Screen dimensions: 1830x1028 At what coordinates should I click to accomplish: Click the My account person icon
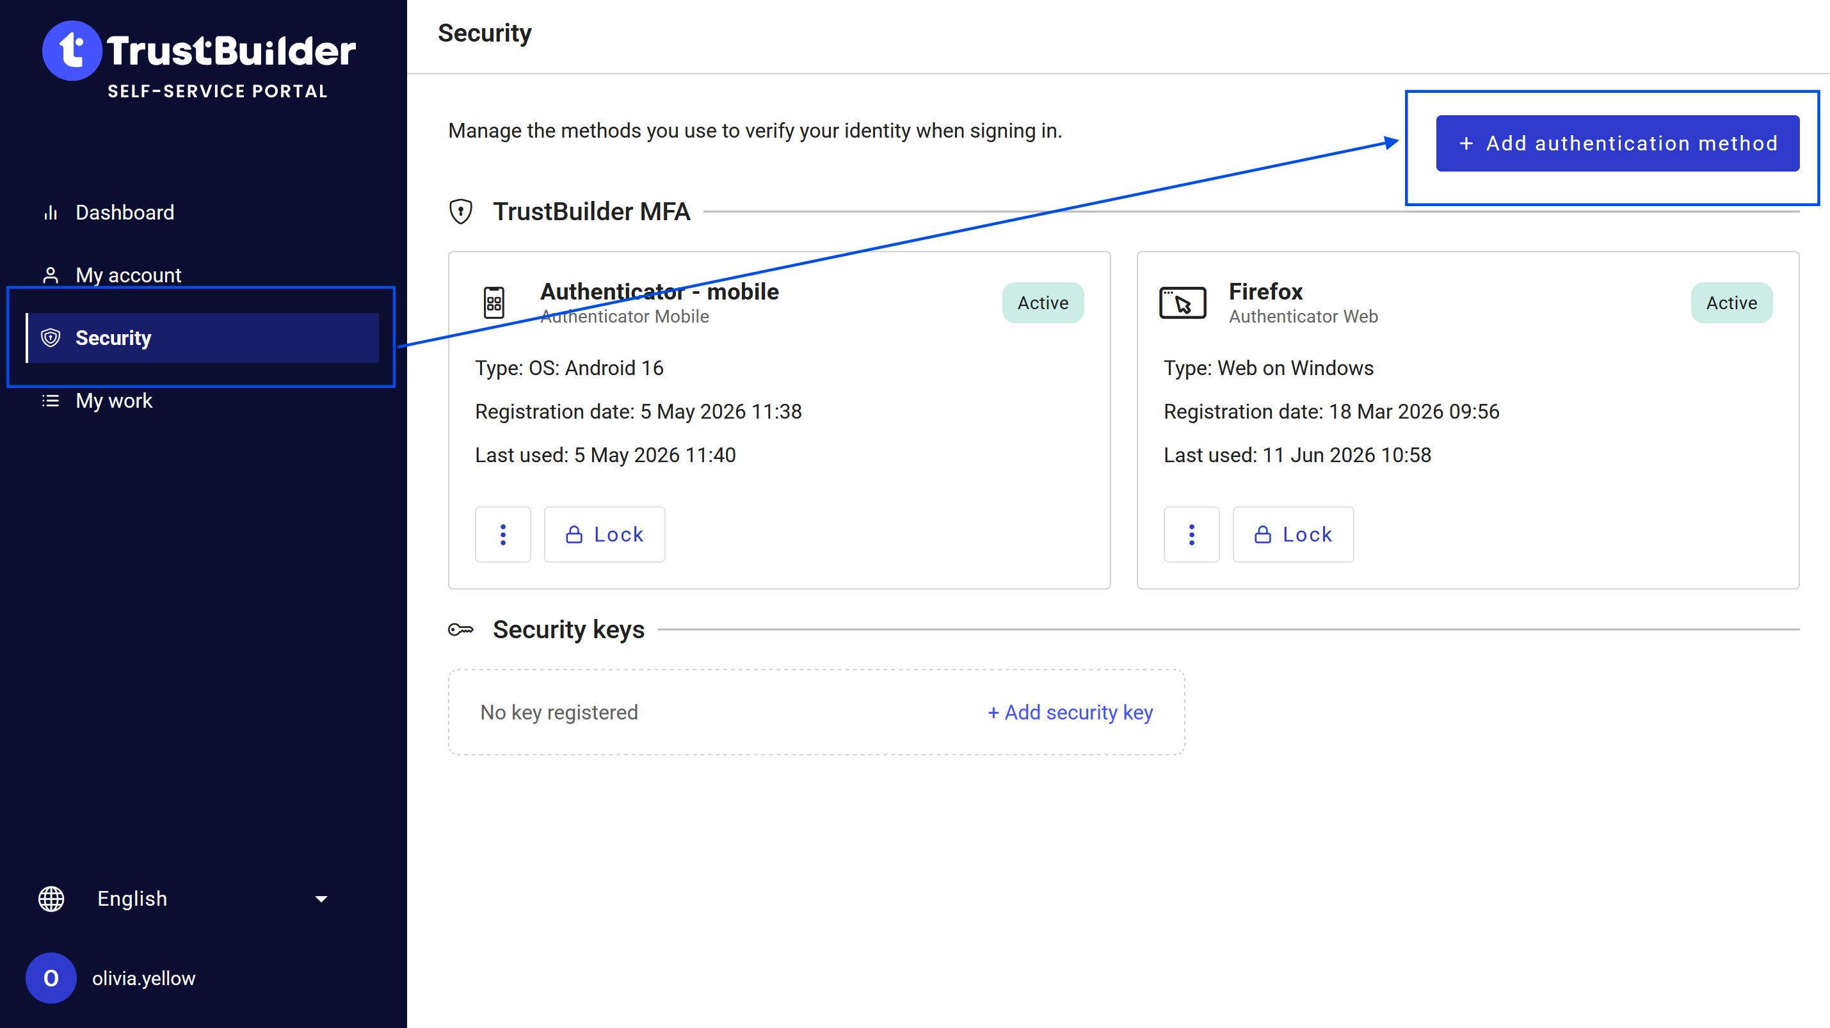(x=51, y=275)
